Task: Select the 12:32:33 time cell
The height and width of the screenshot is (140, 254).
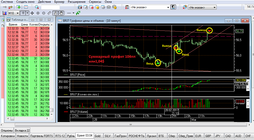Action: tap(13, 28)
